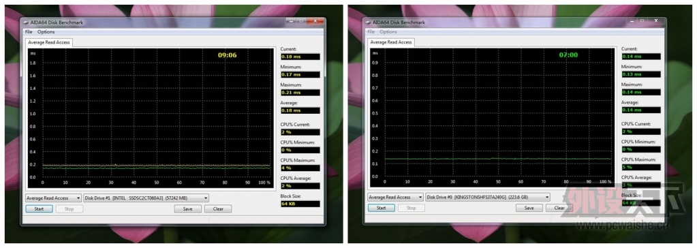Click Stop button in Kingston drive window
The width and height of the screenshot is (697, 248).
click(411, 208)
